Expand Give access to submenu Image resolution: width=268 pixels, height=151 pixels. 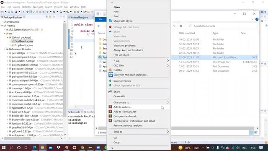click(x=139, y=102)
